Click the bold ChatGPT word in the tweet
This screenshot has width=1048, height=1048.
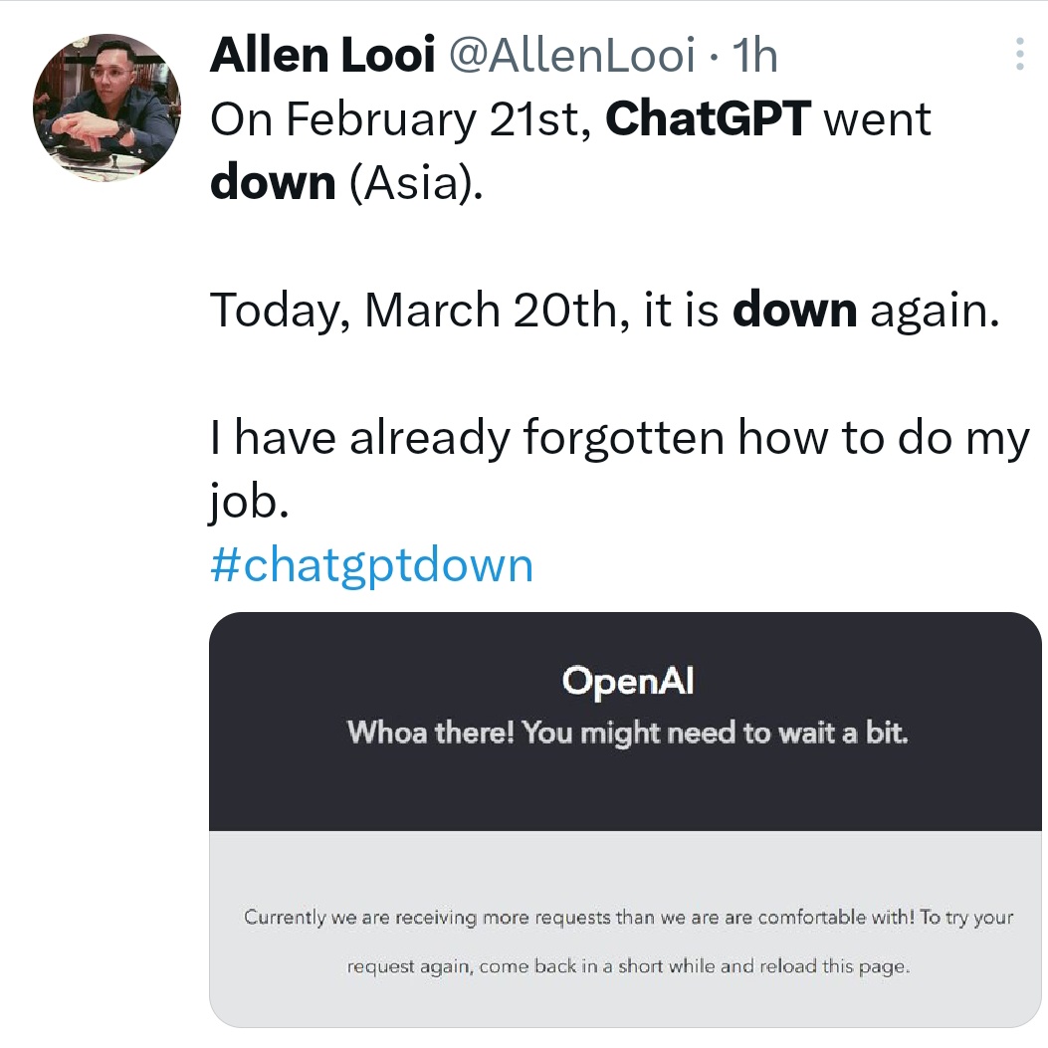708,119
